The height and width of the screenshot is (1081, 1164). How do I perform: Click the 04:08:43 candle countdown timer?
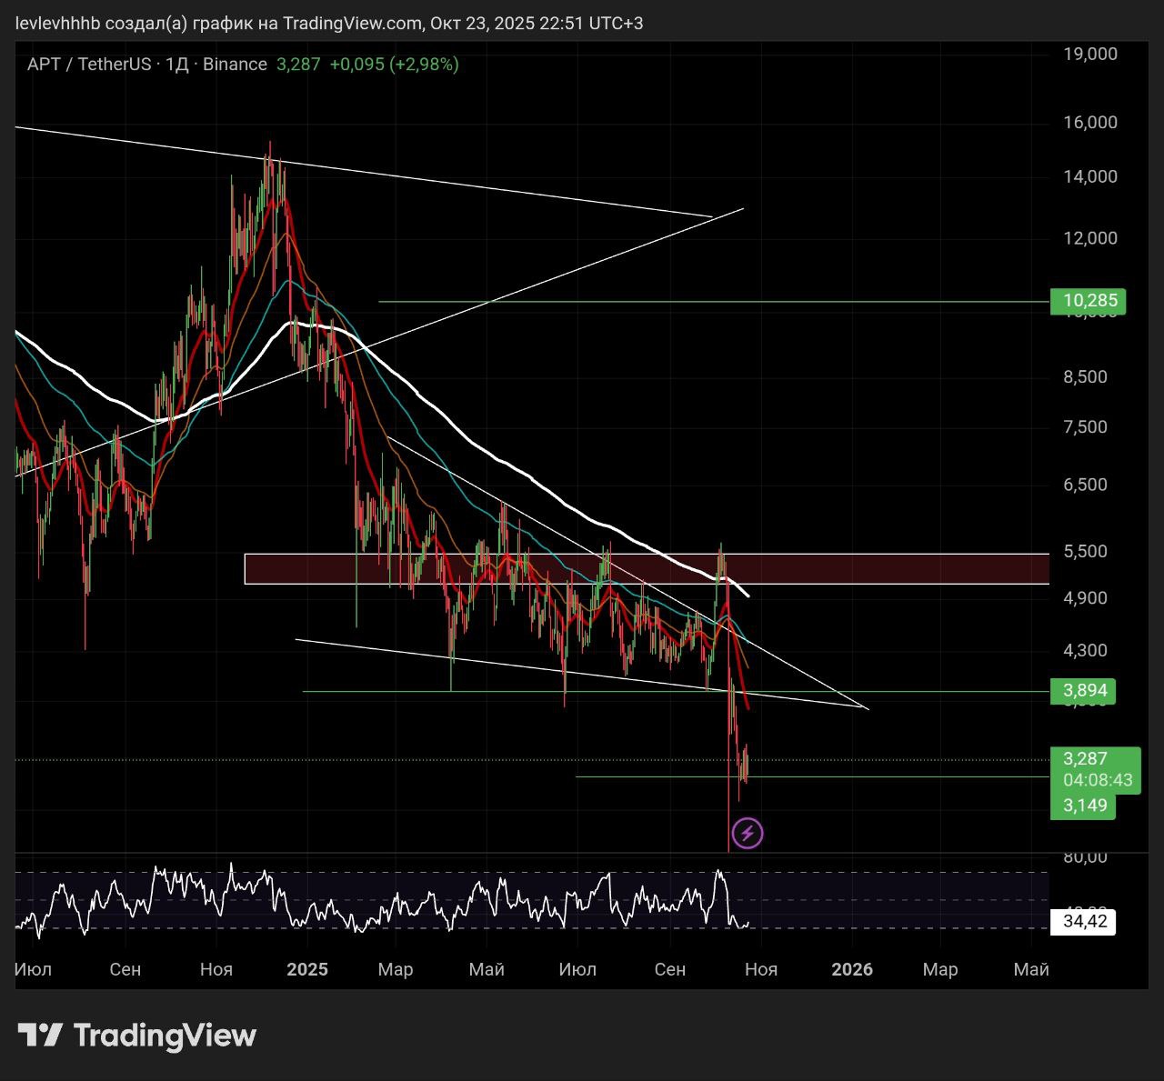point(1097,780)
